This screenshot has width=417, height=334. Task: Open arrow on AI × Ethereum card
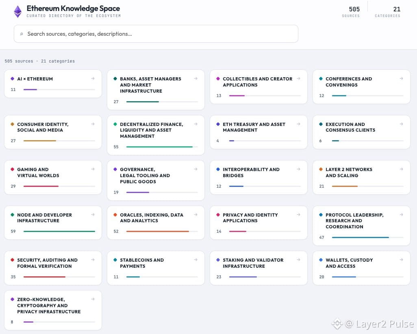click(93, 78)
